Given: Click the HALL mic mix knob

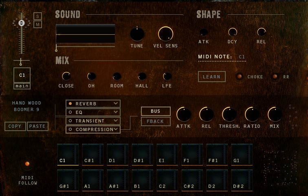Looking at the screenshot, I should pyautogui.click(x=142, y=76).
